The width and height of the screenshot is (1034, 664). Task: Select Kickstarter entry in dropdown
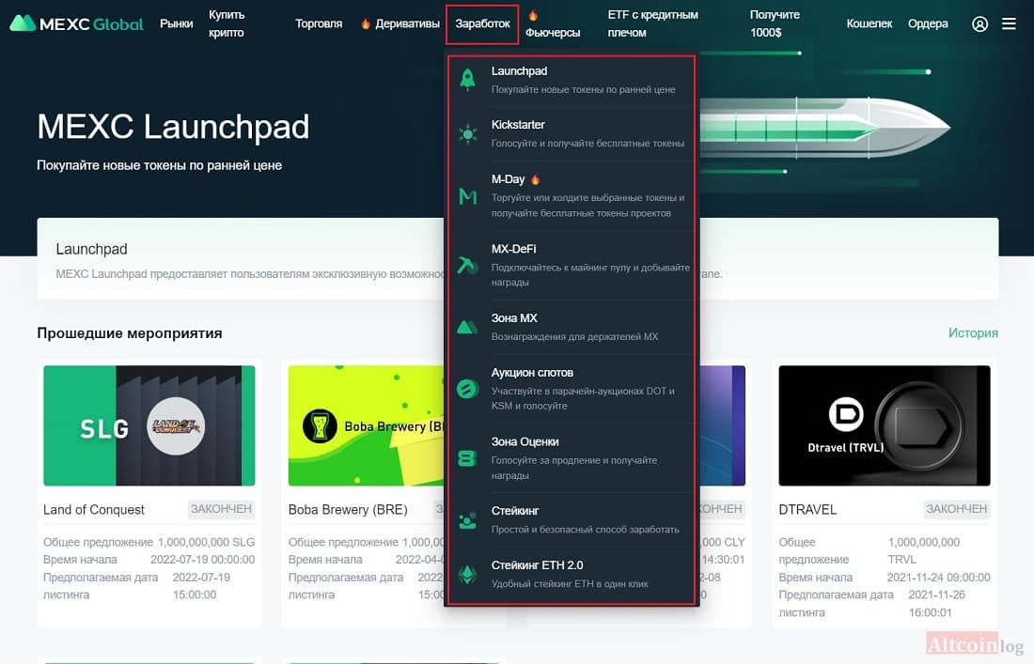point(572,133)
